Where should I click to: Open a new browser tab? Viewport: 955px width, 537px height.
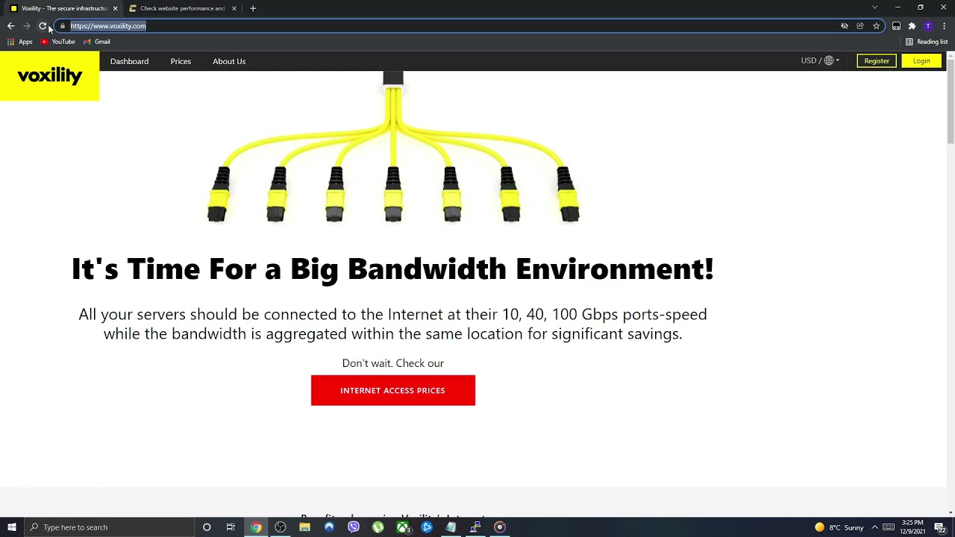click(x=253, y=8)
